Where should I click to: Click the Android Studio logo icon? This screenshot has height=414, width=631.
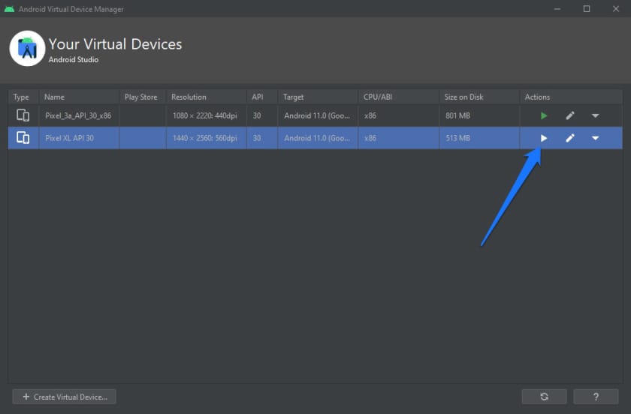click(x=27, y=48)
